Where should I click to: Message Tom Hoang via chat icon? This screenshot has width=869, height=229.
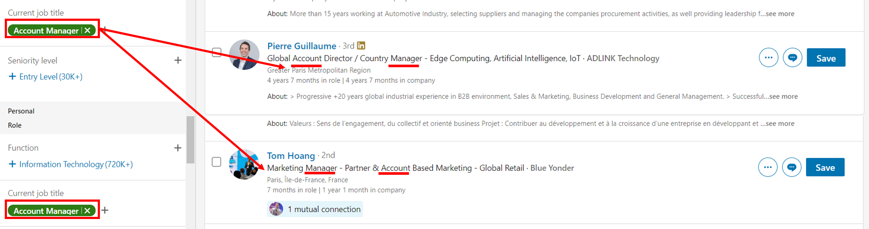tap(792, 167)
